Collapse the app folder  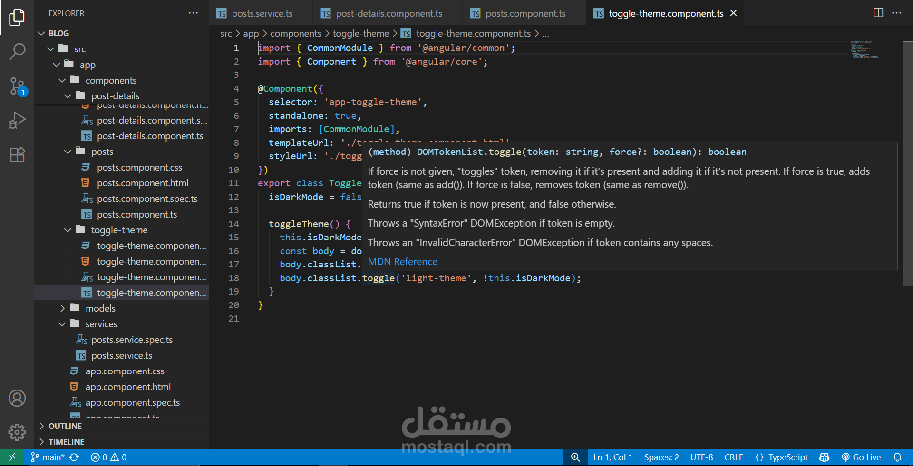[56, 65]
